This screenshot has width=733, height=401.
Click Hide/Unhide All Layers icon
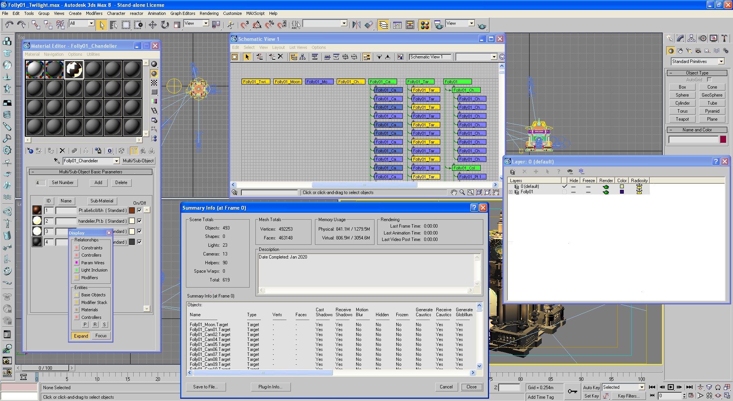pos(570,171)
